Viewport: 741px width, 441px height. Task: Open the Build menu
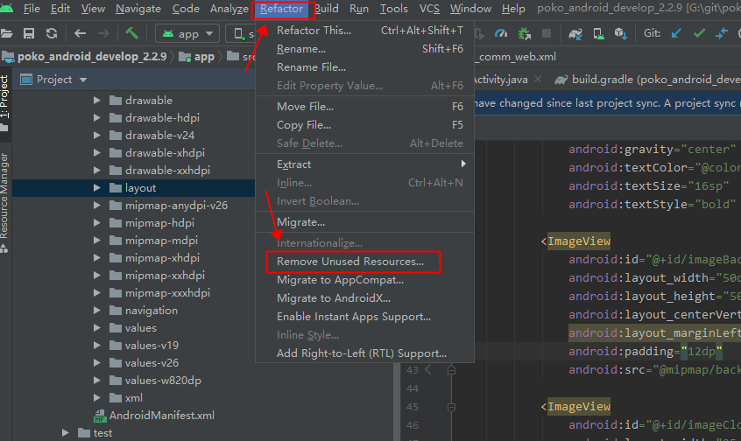coord(327,9)
